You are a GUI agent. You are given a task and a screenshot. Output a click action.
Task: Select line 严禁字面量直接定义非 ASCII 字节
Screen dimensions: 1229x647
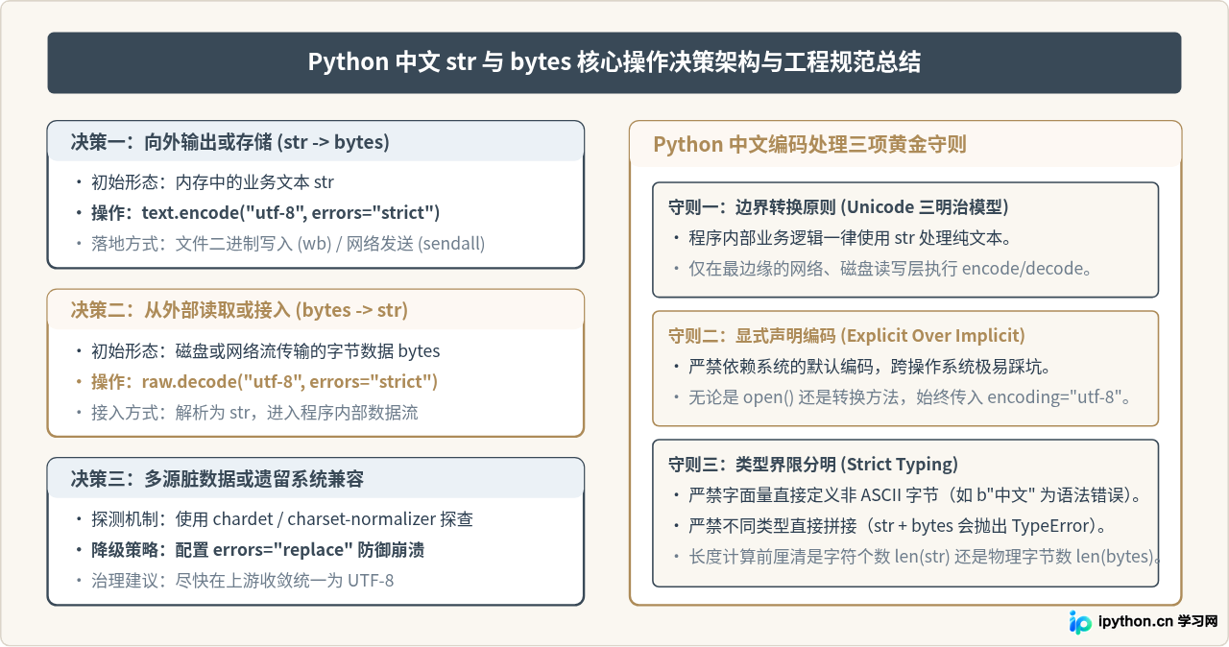914,494
